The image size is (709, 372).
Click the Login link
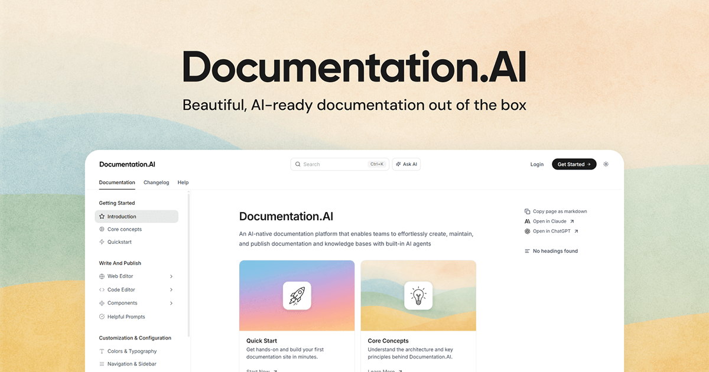click(536, 164)
